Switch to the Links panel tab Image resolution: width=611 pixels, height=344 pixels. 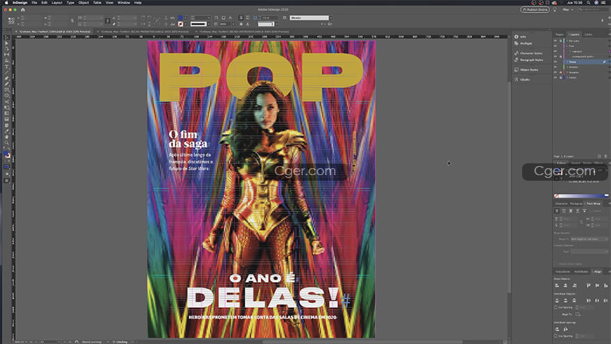[x=588, y=34]
